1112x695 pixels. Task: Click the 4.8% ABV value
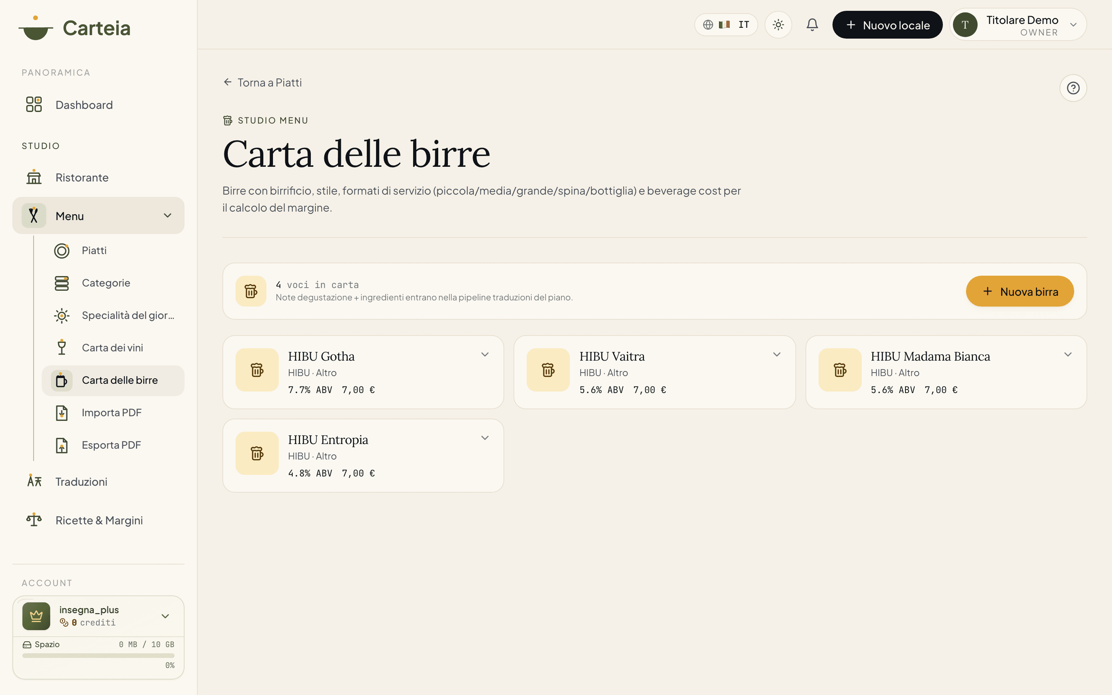pyautogui.click(x=310, y=473)
